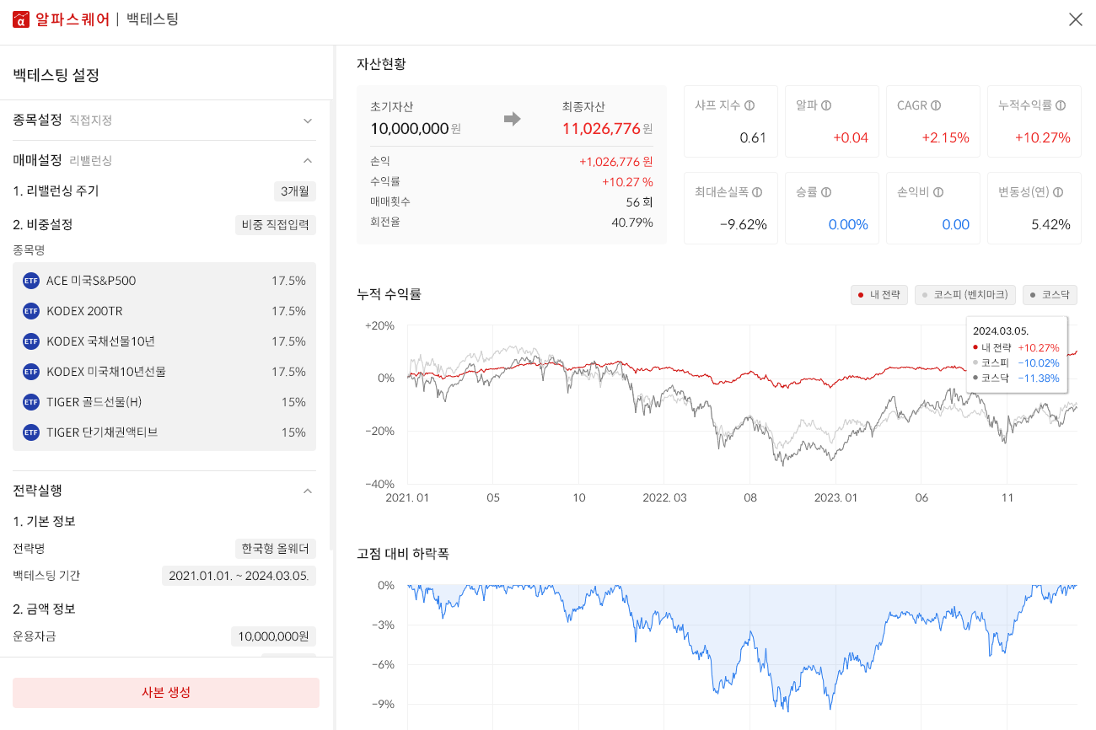This screenshot has width=1096, height=730.
Task: Open info tooltip for 샤프 지수
Action: tap(749, 105)
